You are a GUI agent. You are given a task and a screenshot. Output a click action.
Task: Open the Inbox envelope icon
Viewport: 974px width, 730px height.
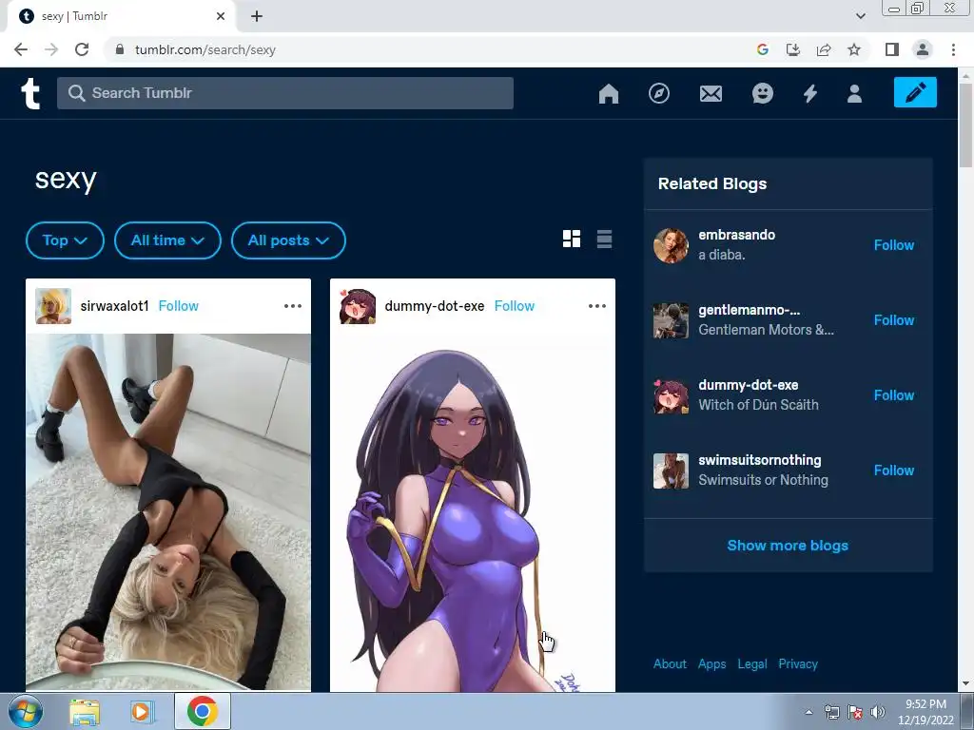point(711,94)
